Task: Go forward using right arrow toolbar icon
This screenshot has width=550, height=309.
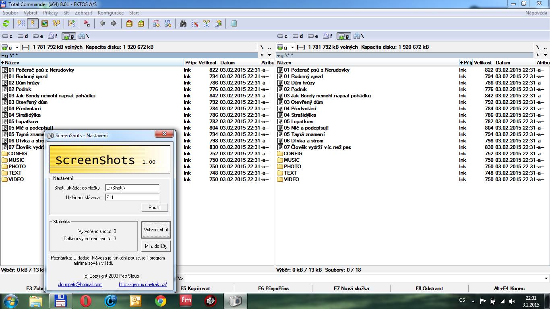Action: point(114,24)
